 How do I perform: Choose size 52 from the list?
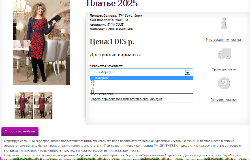click(141, 81)
